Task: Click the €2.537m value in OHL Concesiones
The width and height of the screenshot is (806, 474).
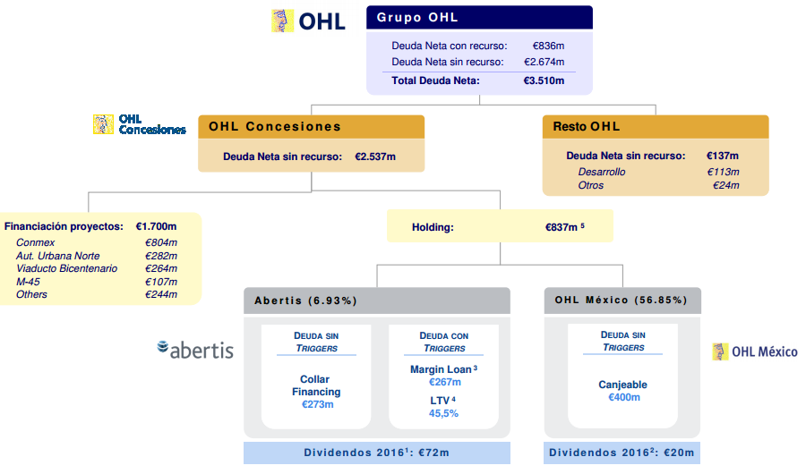Action: (x=375, y=157)
